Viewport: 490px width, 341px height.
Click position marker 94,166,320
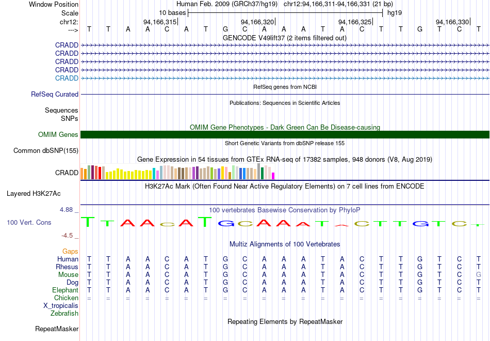click(257, 22)
